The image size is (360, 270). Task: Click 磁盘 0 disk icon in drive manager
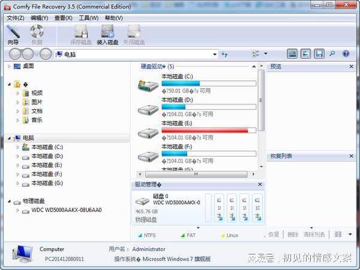(x=143, y=201)
